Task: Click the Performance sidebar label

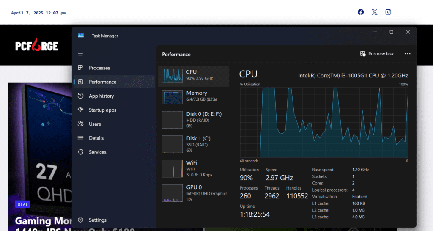Action: click(102, 82)
